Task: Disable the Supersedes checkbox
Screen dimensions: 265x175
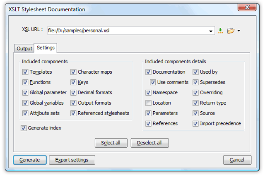Action: tap(195, 82)
